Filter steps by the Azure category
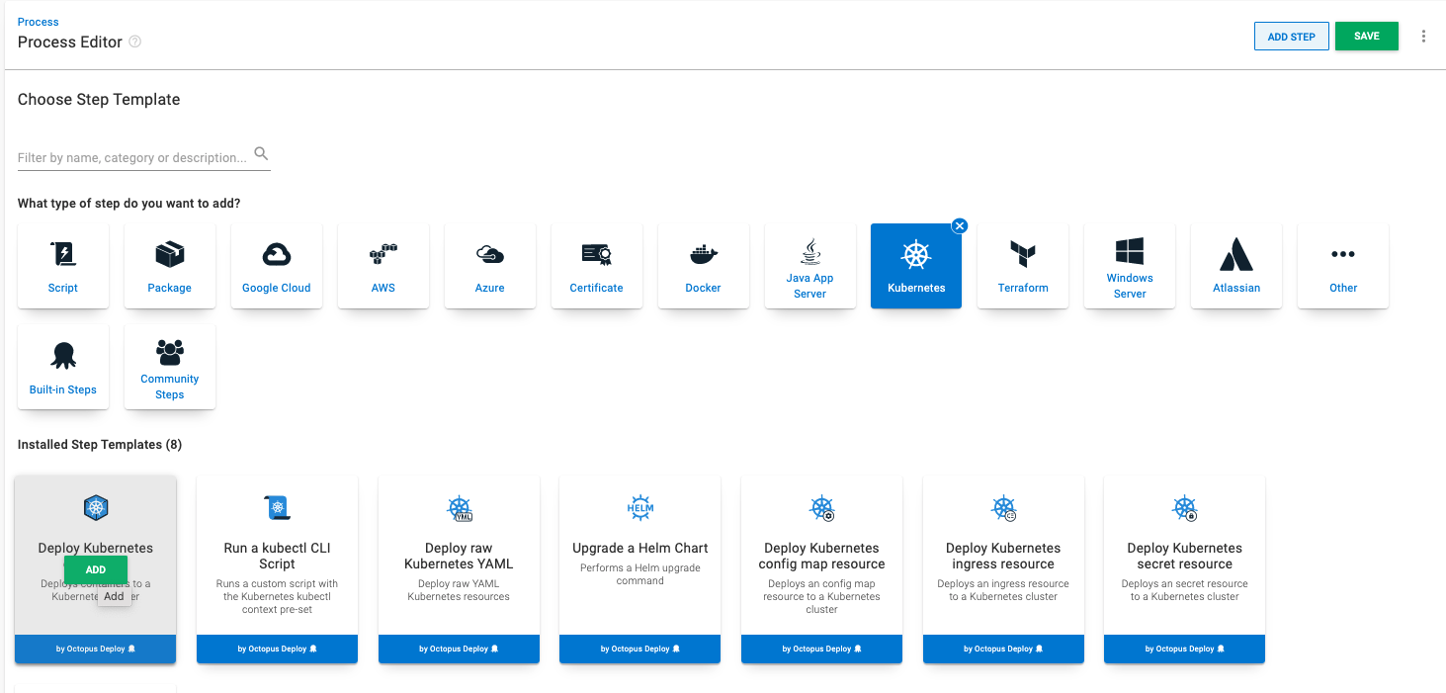Screen dimensions: 1446x693 (x=489, y=265)
